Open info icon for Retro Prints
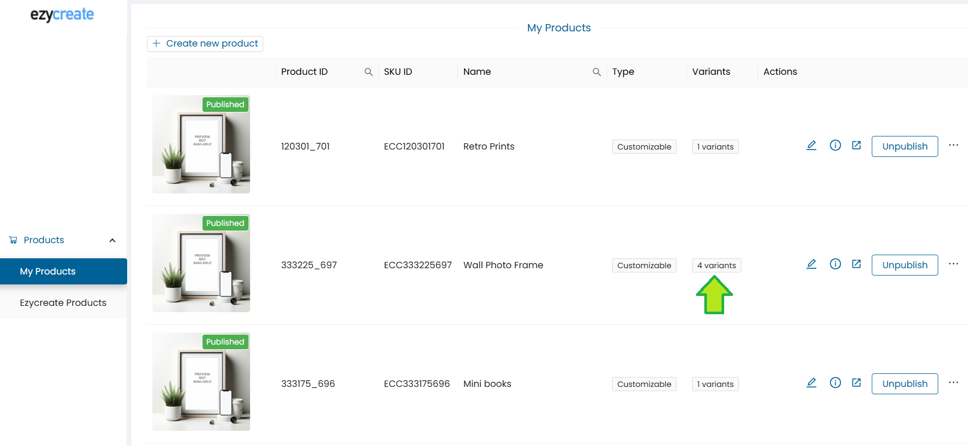This screenshot has width=968, height=446. coord(835,145)
